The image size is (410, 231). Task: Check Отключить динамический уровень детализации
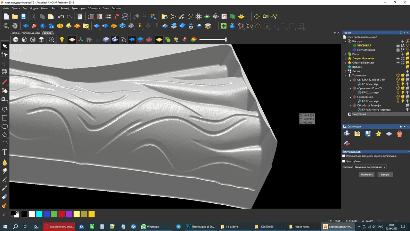344,156
